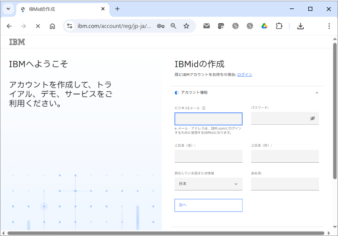Click the scroll up arrow
Screen dimensions: 338x236
tap(335, 39)
